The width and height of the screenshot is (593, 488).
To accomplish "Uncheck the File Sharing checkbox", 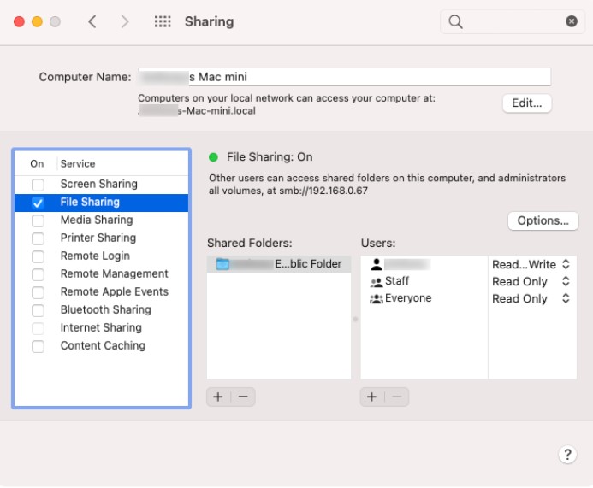I will point(38,203).
